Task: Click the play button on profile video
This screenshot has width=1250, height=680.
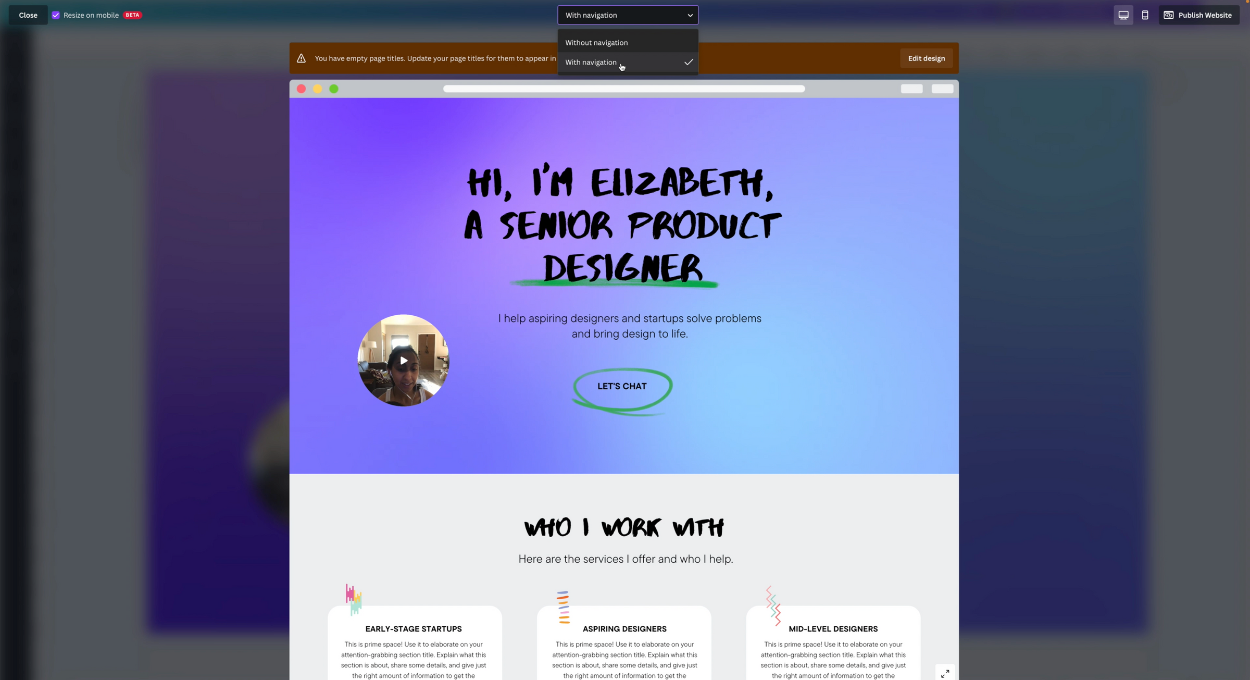Action: tap(402, 361)
